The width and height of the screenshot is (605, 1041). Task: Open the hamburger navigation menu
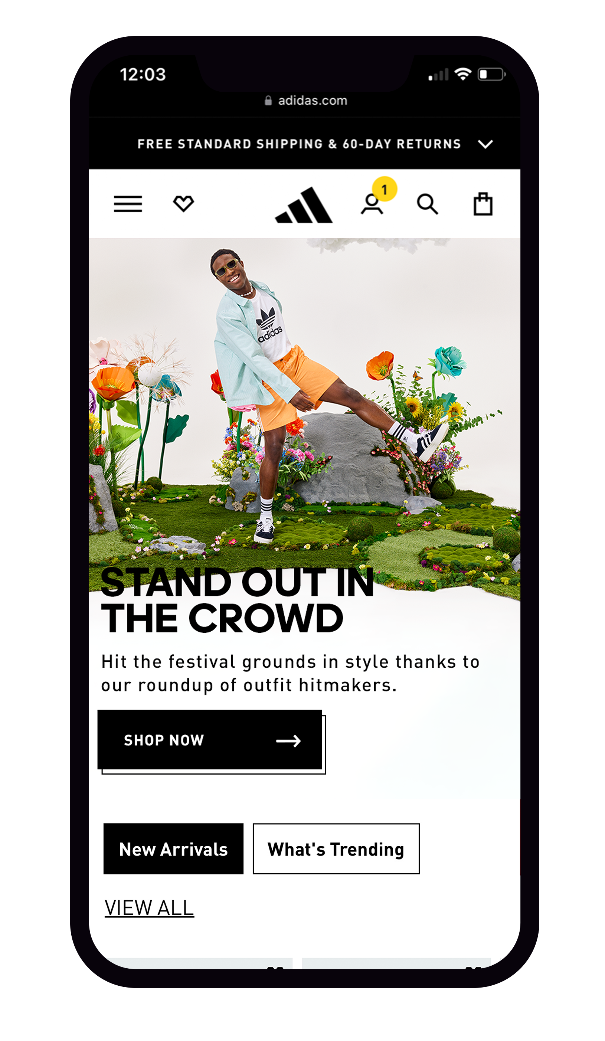pos(128,204)
